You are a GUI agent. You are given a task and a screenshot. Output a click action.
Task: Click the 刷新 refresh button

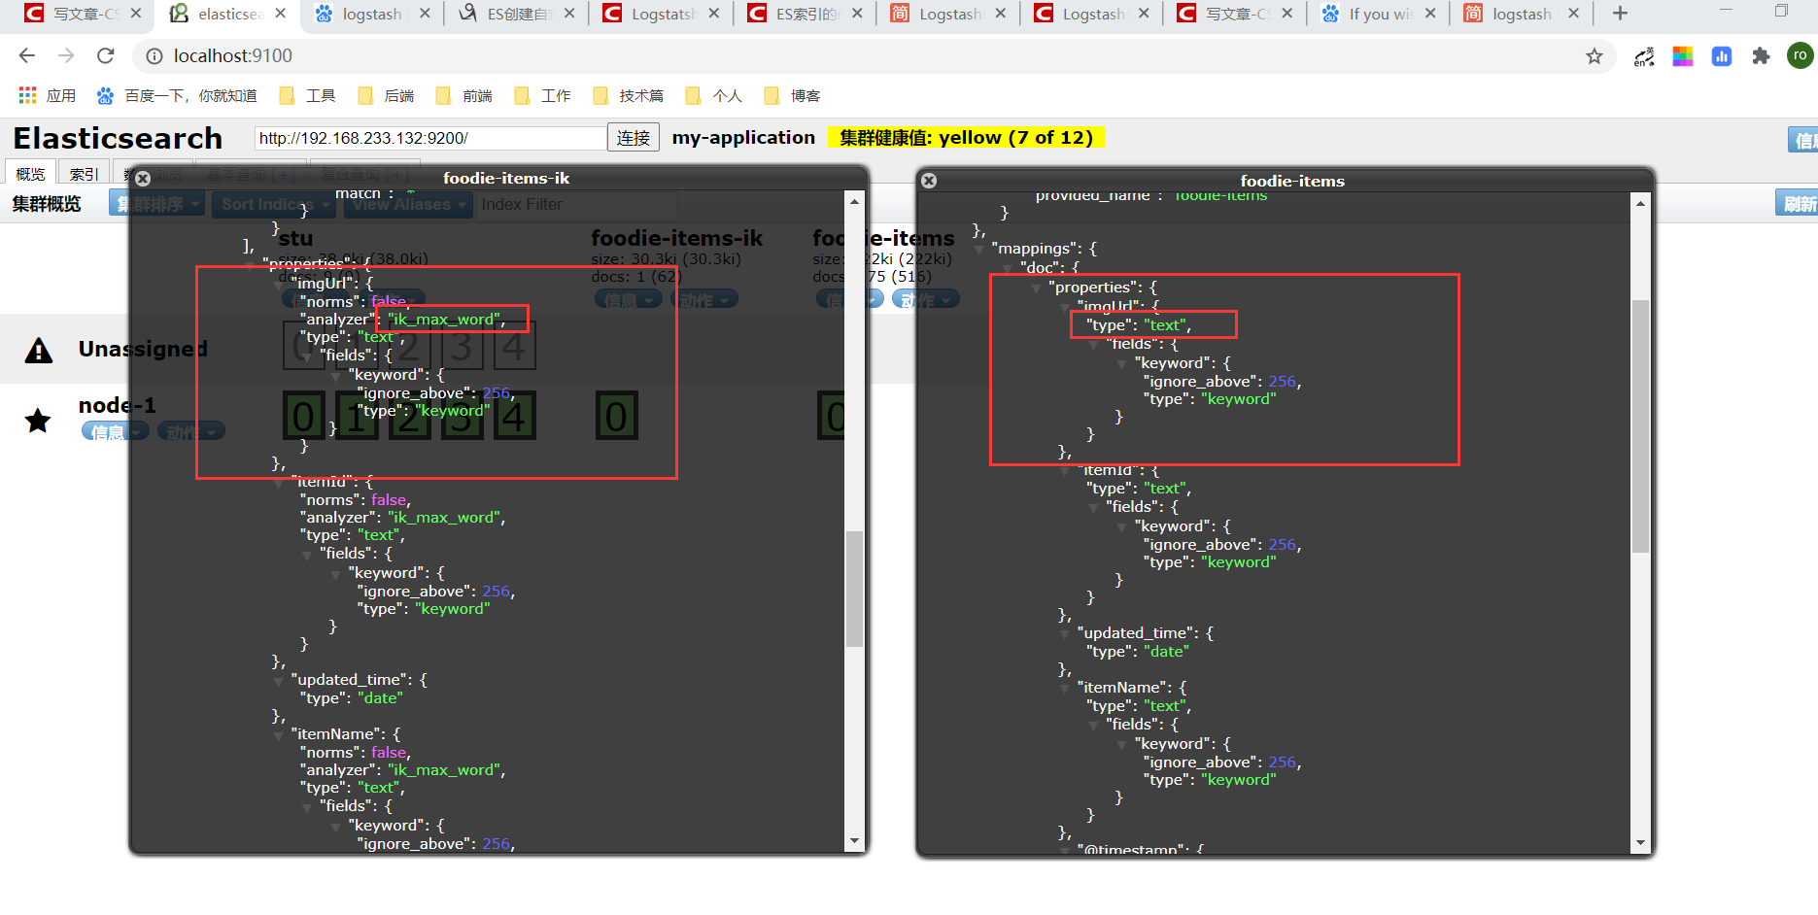(1797, 204)
